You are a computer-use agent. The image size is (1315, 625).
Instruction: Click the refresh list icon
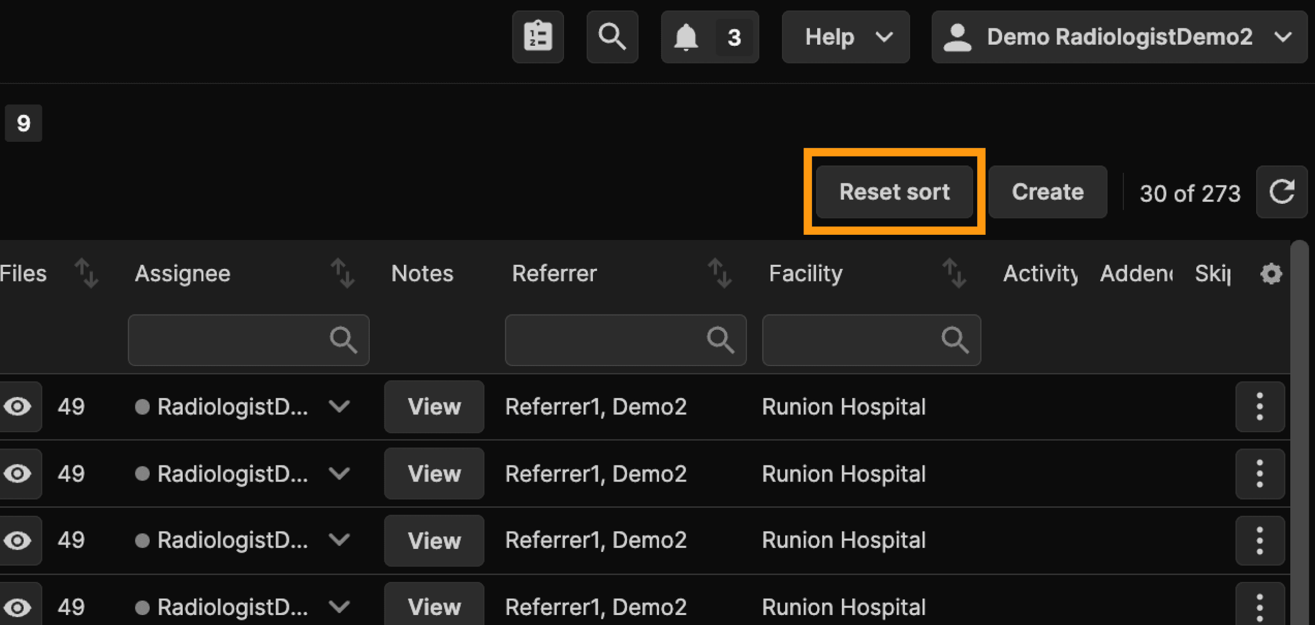[1281, 192]
